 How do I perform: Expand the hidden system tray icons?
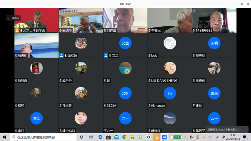[x=185, y=137]
